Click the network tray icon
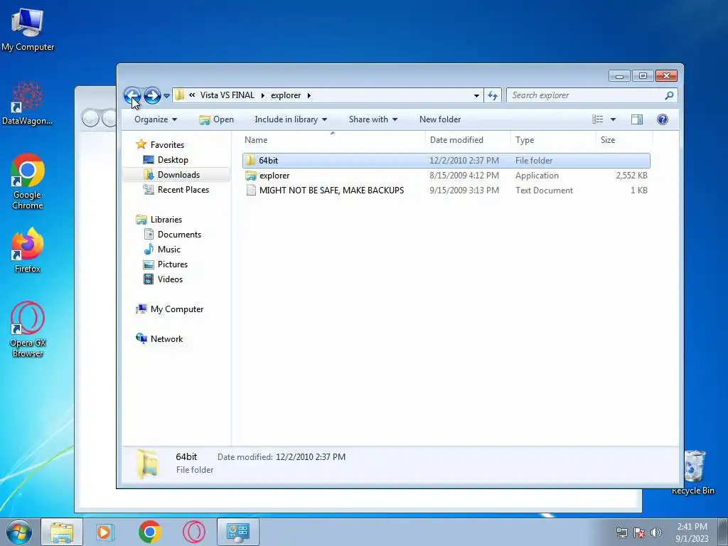This screenshot has width=728, height=546. coord(621,532)
